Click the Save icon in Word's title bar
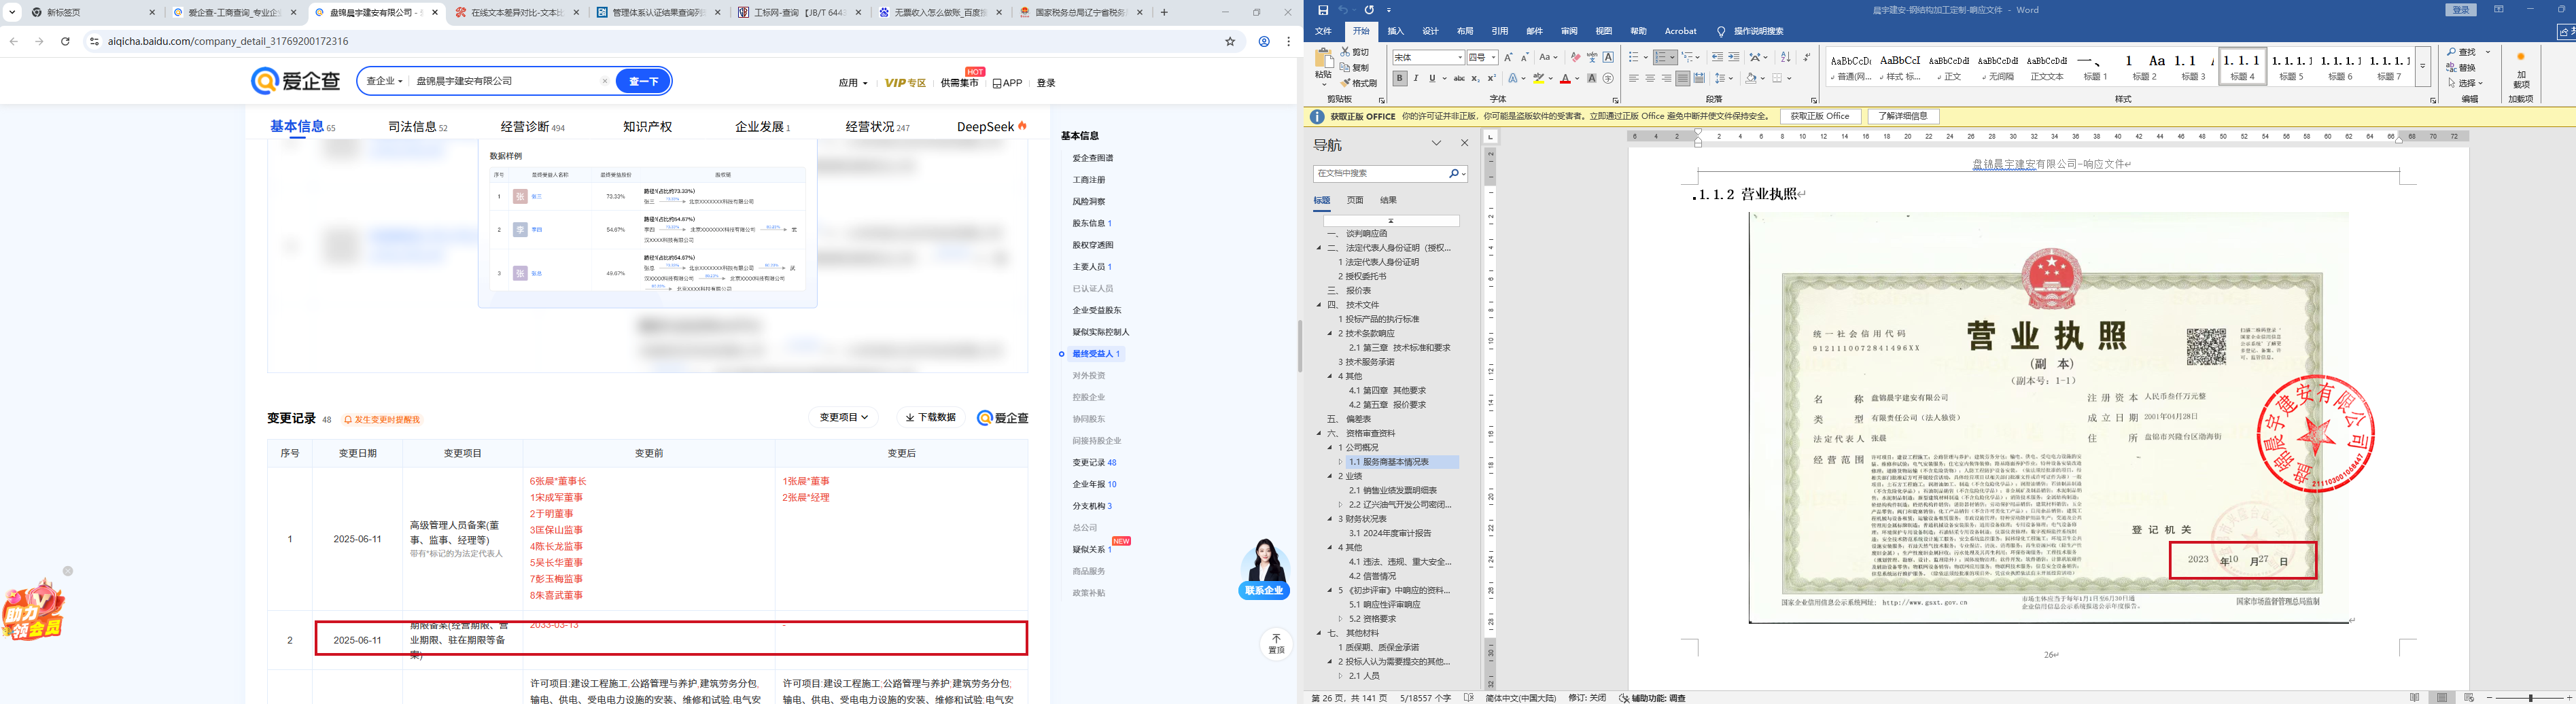This screenshot has height=704, width=2576. point(1323,10)
